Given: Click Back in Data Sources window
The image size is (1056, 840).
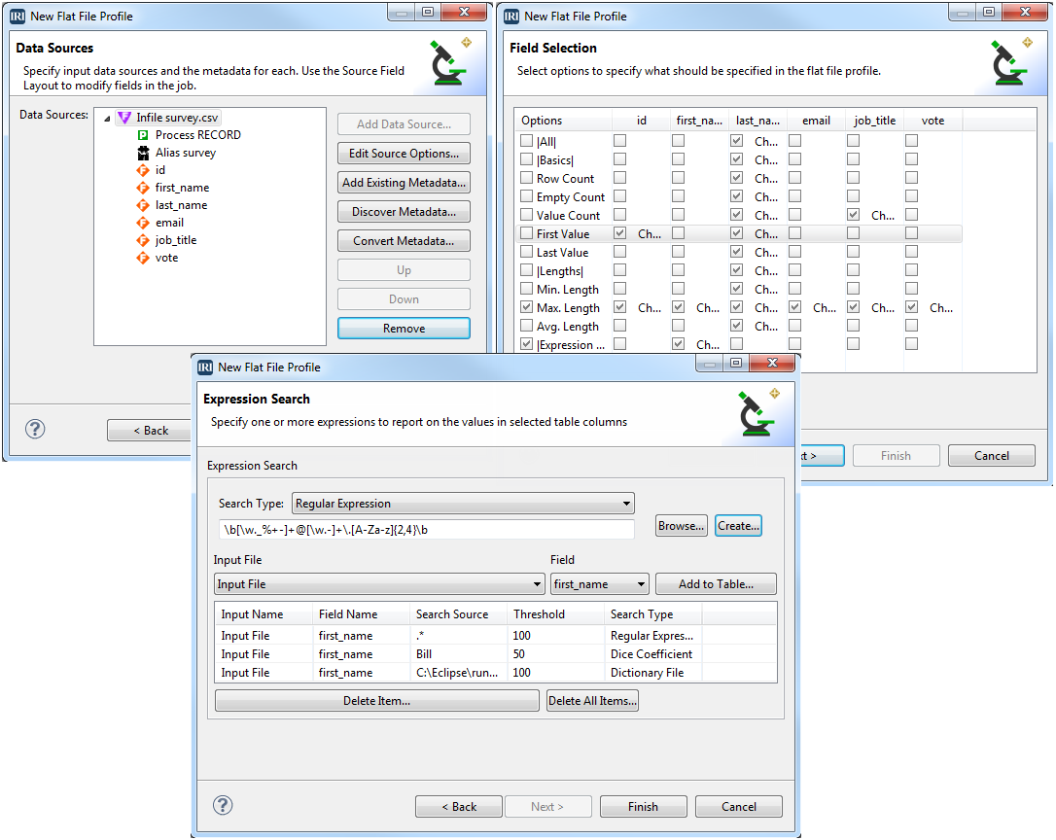Looking at the screenshot, I should pos(150,431).
